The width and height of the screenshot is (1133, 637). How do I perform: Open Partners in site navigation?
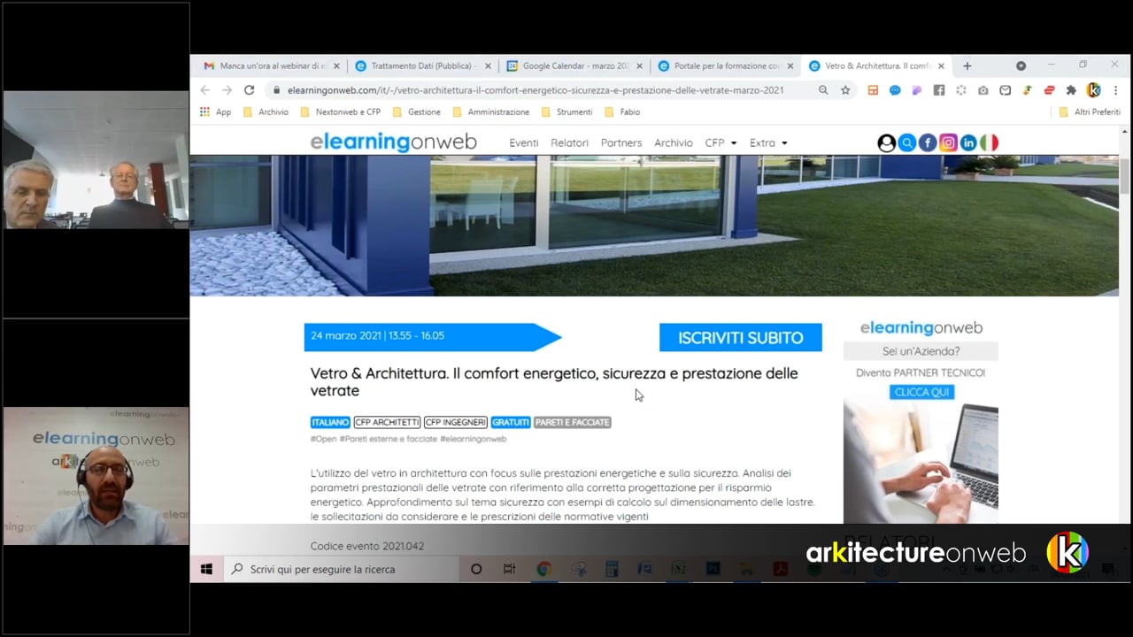coord(621,142)
